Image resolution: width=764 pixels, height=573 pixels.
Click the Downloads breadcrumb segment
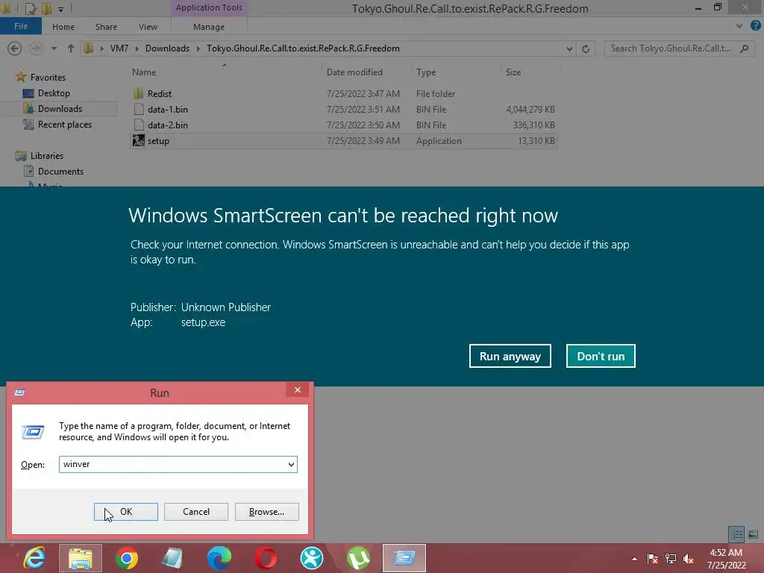[x=167, y=48]
